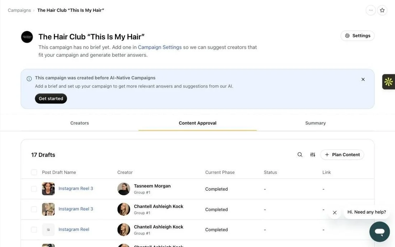Go back to Campaigns breadcrumb
395x247 pixels.
(x=19, y=10)
